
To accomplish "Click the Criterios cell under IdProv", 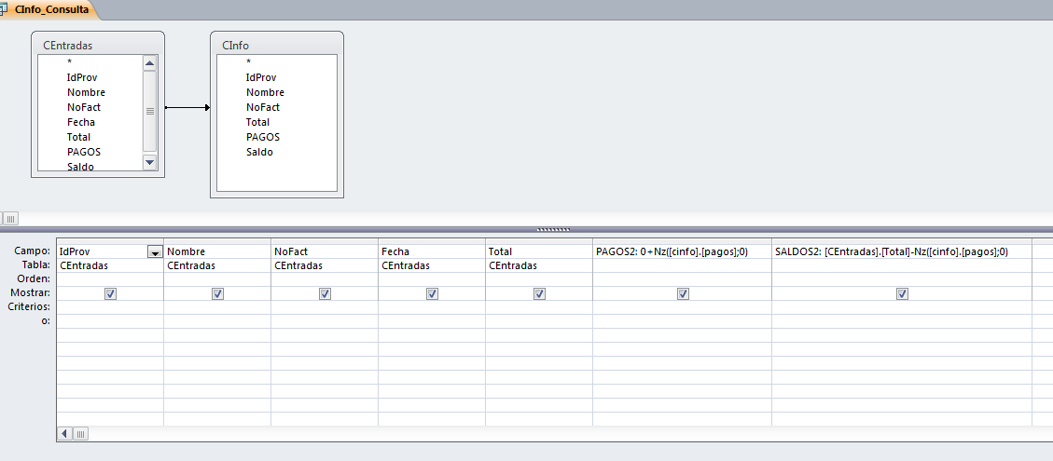I will (110, 307).
